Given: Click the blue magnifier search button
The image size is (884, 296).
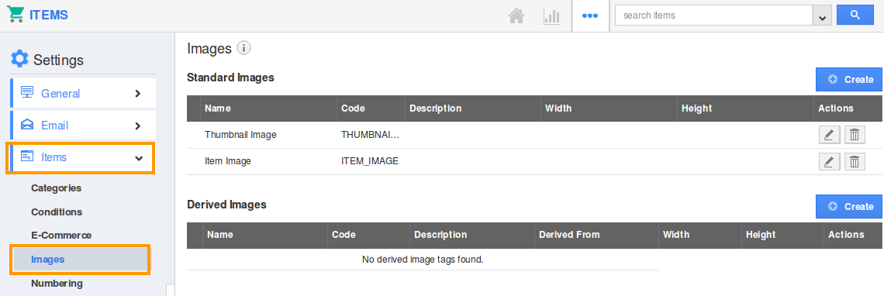Looking at the screenshot, I should (855, 15).
